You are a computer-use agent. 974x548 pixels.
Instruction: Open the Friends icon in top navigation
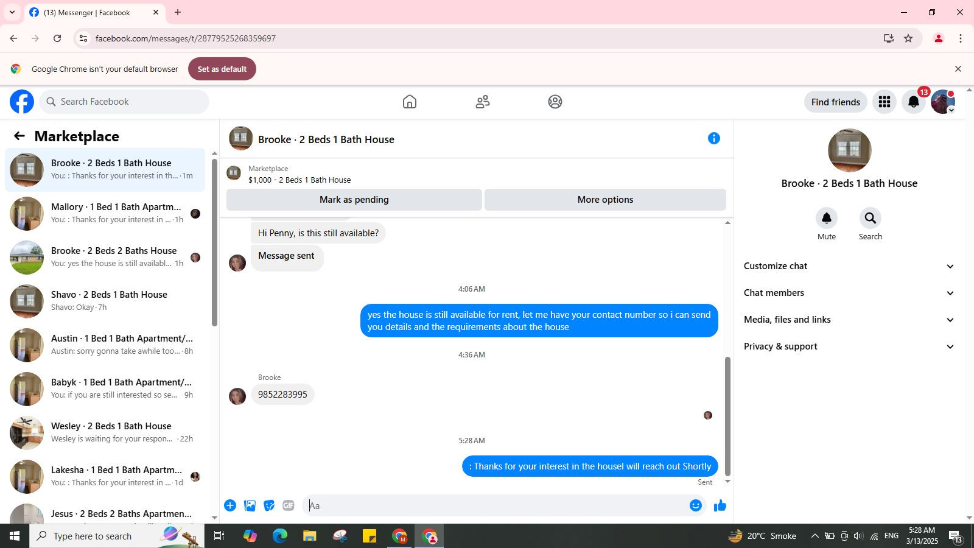tap(483, 102)
